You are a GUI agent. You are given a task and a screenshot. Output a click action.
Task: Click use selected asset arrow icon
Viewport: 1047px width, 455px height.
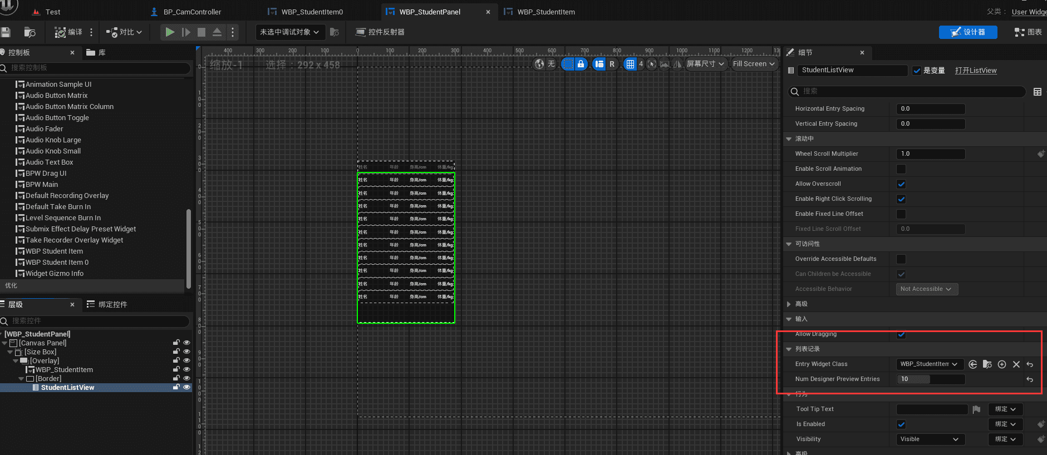[x=973, y=364]
